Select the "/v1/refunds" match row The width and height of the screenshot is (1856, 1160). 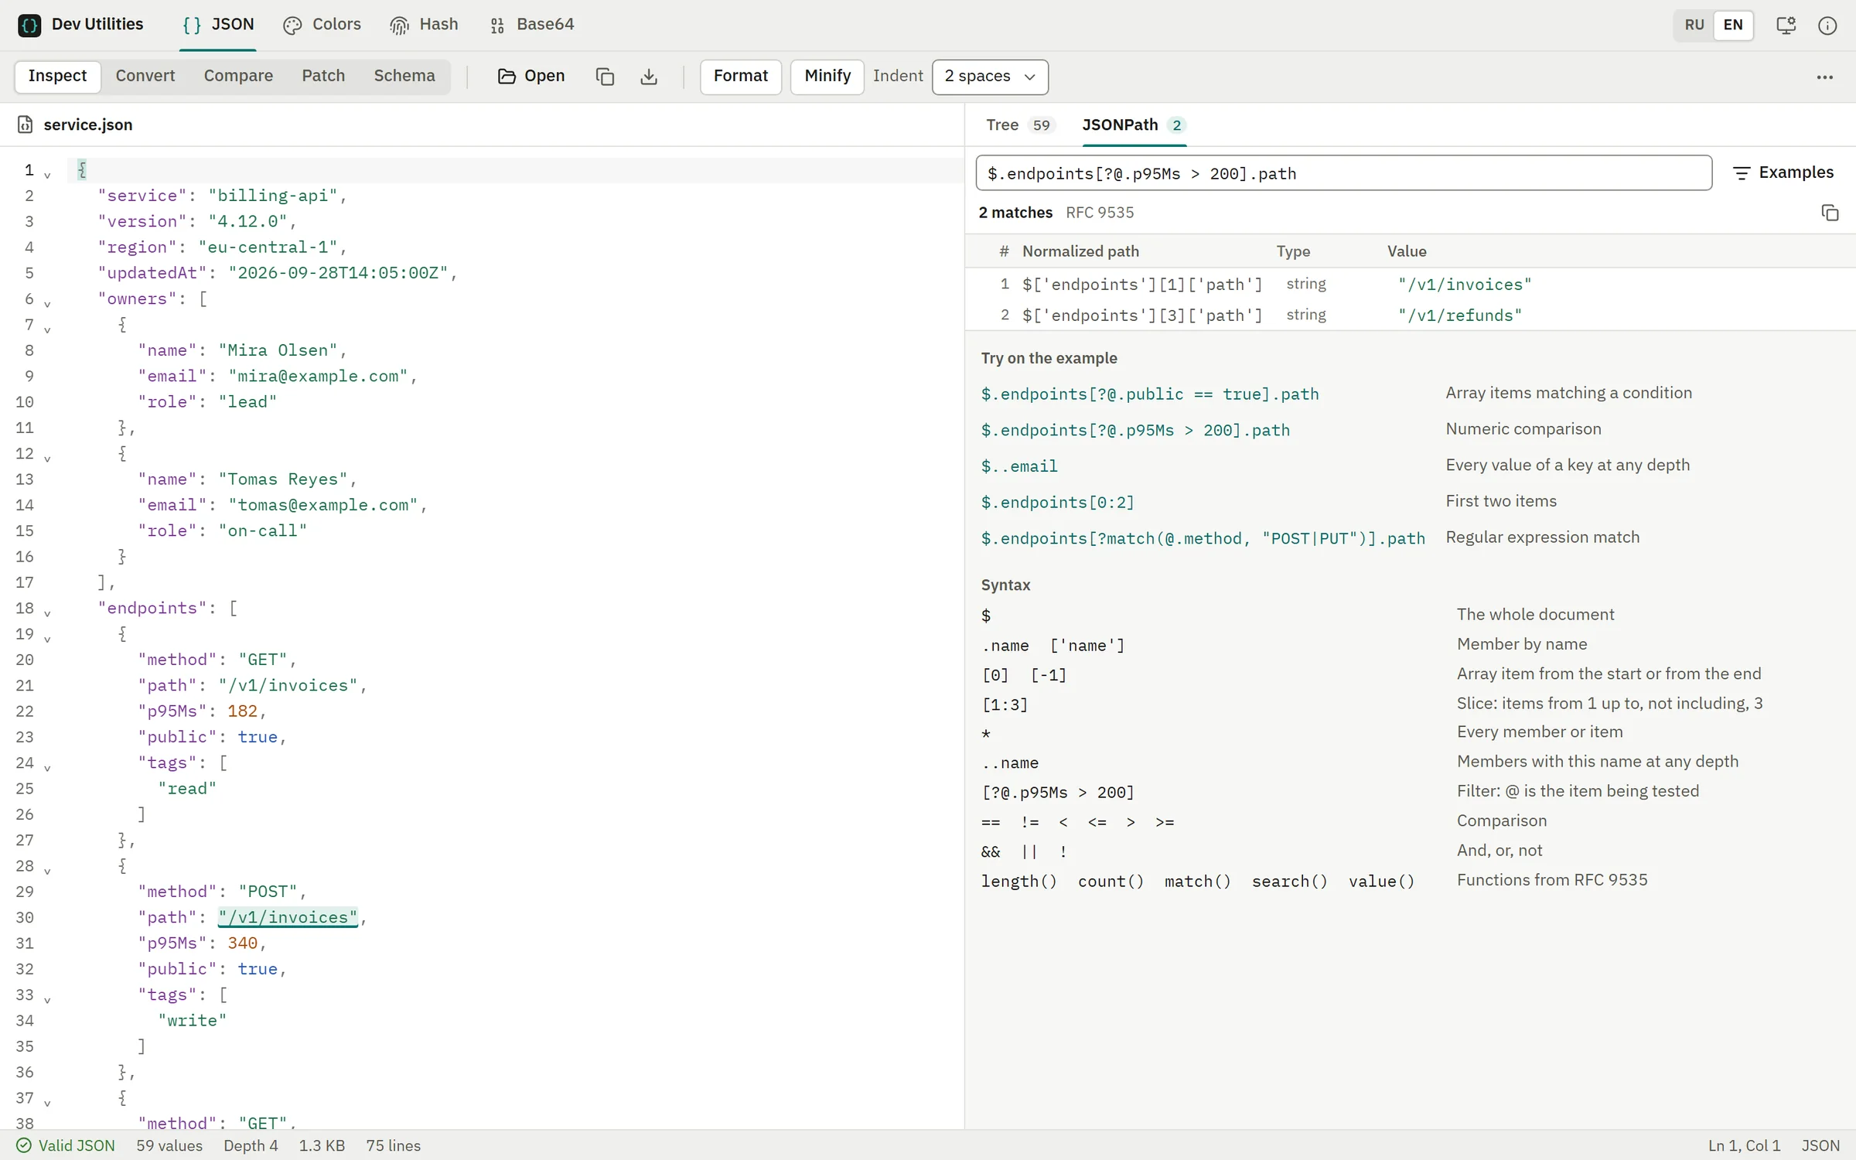pyautogui.click(x=1410, y=315)
